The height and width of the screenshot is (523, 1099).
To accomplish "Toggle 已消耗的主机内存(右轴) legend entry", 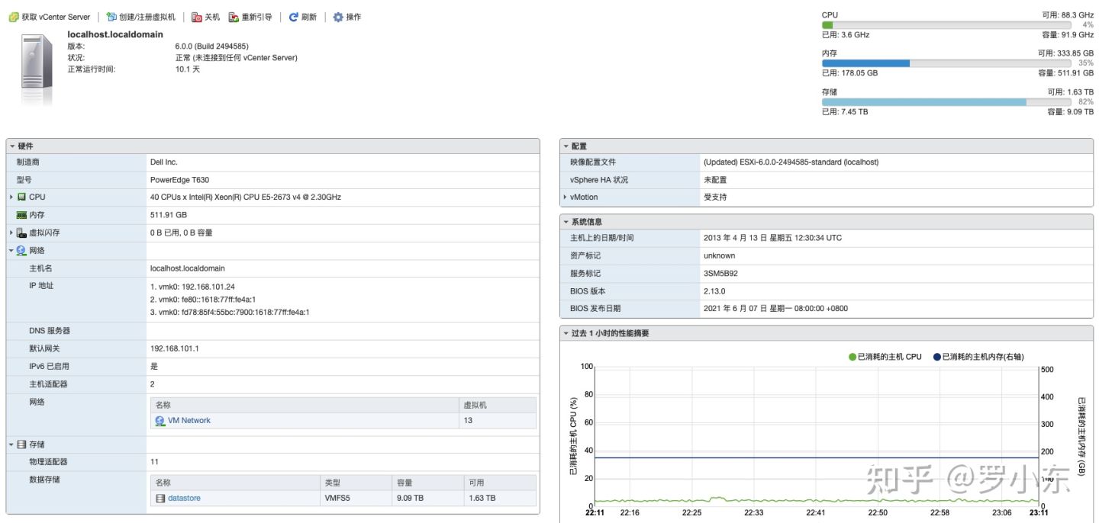I will click(x=978, y=357).
